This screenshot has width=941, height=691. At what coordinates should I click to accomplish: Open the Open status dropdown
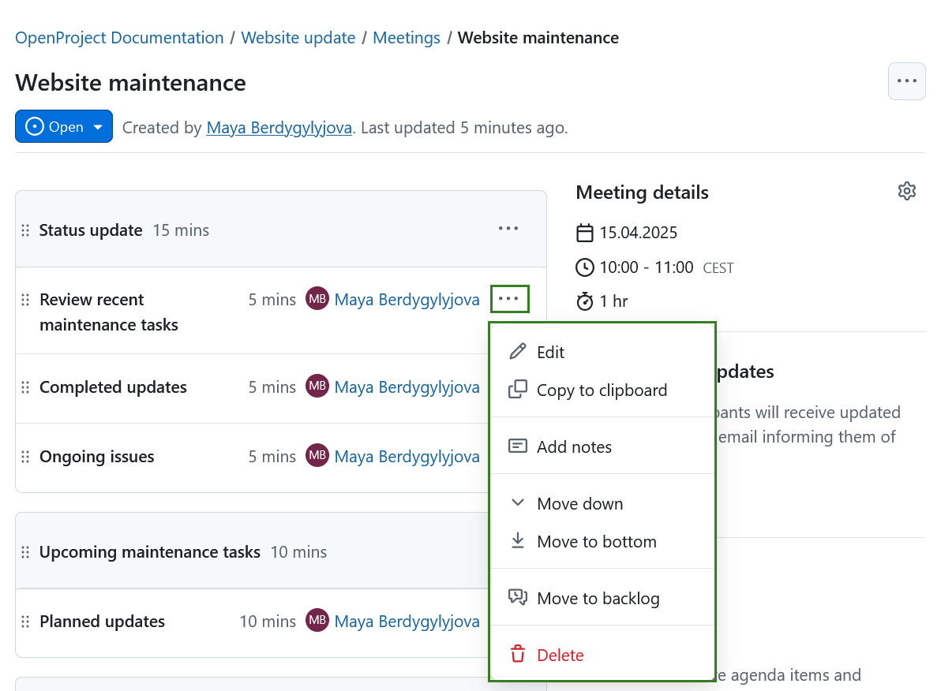[x=64, y=126]
